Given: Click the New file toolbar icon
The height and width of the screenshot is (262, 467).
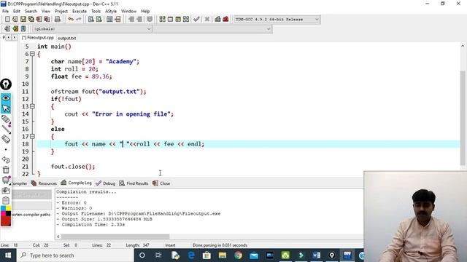Looking at the screenshot, I should point(7,20).
